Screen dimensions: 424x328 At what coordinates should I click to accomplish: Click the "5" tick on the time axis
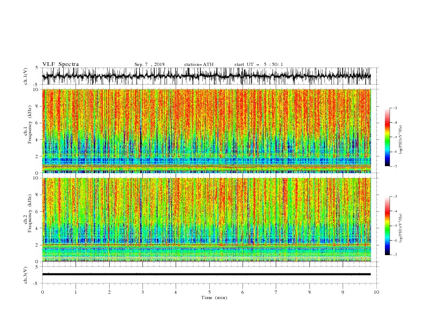pyautogui.click(x=209, y=292)
